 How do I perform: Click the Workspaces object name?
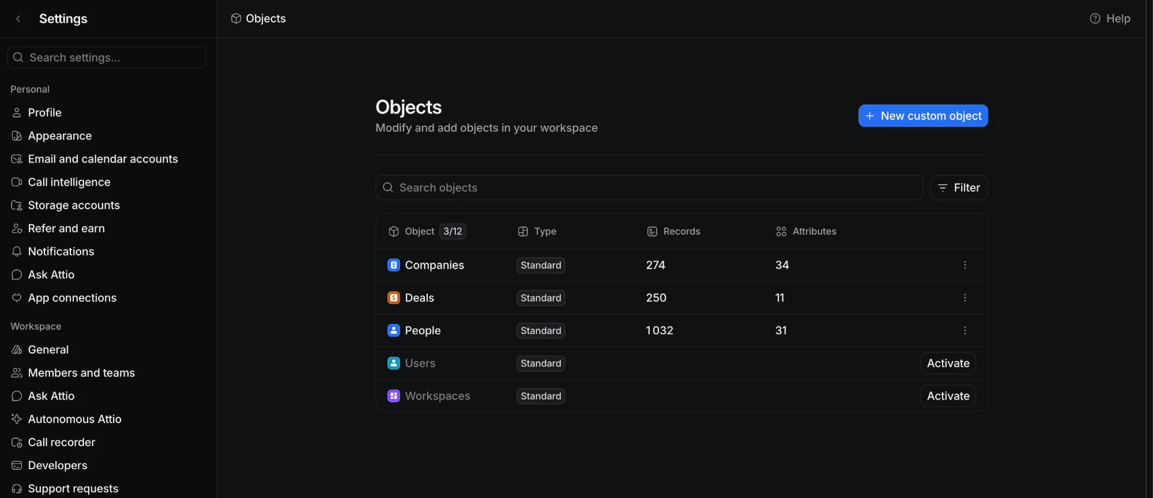(x=437, y=396)
